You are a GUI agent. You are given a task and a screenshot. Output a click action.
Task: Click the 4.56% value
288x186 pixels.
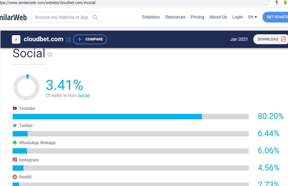tap(269, 168)
